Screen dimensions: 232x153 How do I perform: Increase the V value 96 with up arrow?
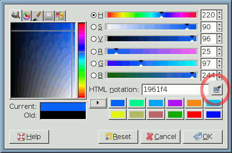pyautogui.click(x=220, y=37)
